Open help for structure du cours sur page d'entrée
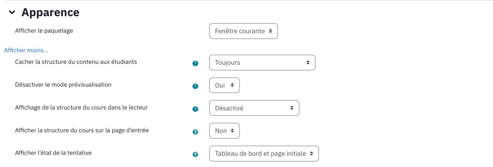 [x=195, y=132]
